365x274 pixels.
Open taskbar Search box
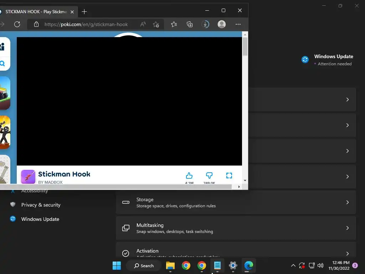[144, 265]
